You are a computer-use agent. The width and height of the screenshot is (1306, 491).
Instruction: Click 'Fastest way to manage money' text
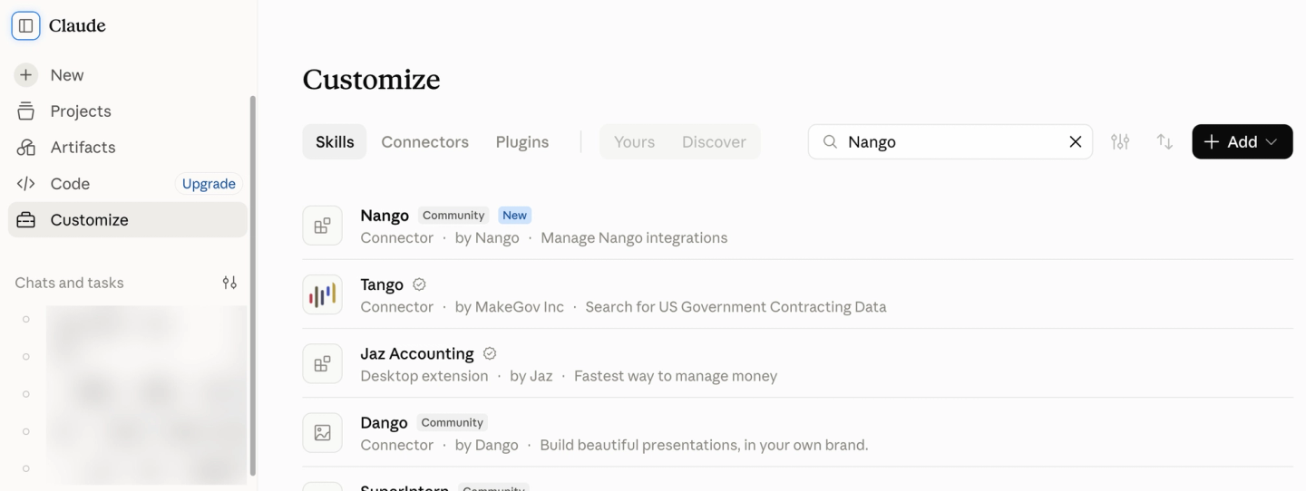click(676, 376)
